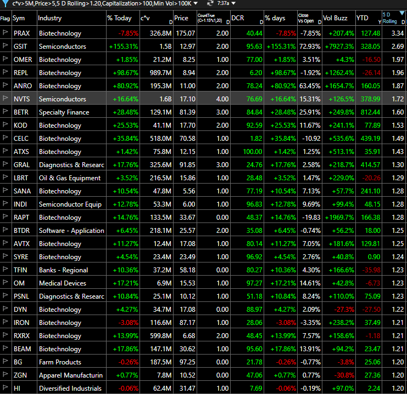Flag the SYRE row
The height and width of the screenshot is (394, 407).
coord(5,256)
